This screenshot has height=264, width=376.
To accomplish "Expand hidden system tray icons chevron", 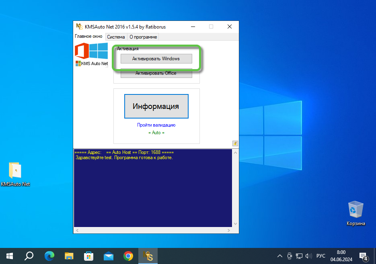I will tap(279, 256).
